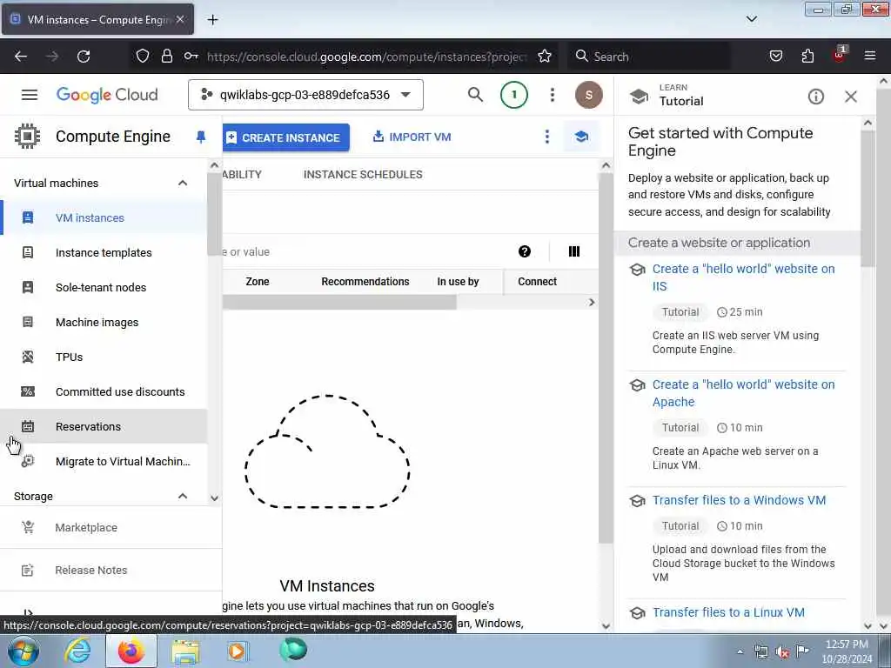Click the Release Notes icon

click(x=27, y=570)
